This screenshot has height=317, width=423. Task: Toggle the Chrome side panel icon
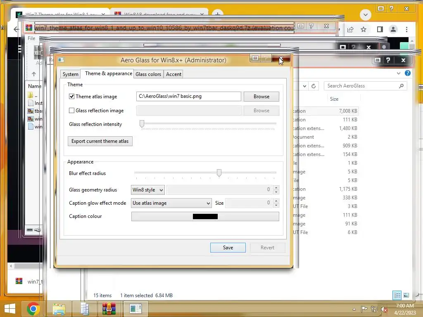pyautogui.click(x=380, y=29)
